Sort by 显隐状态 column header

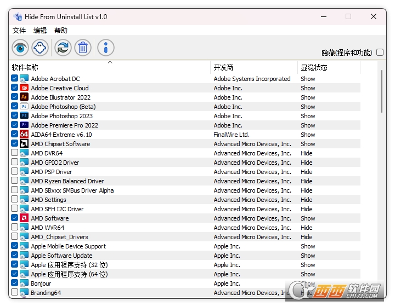click(x=329, y=67)
